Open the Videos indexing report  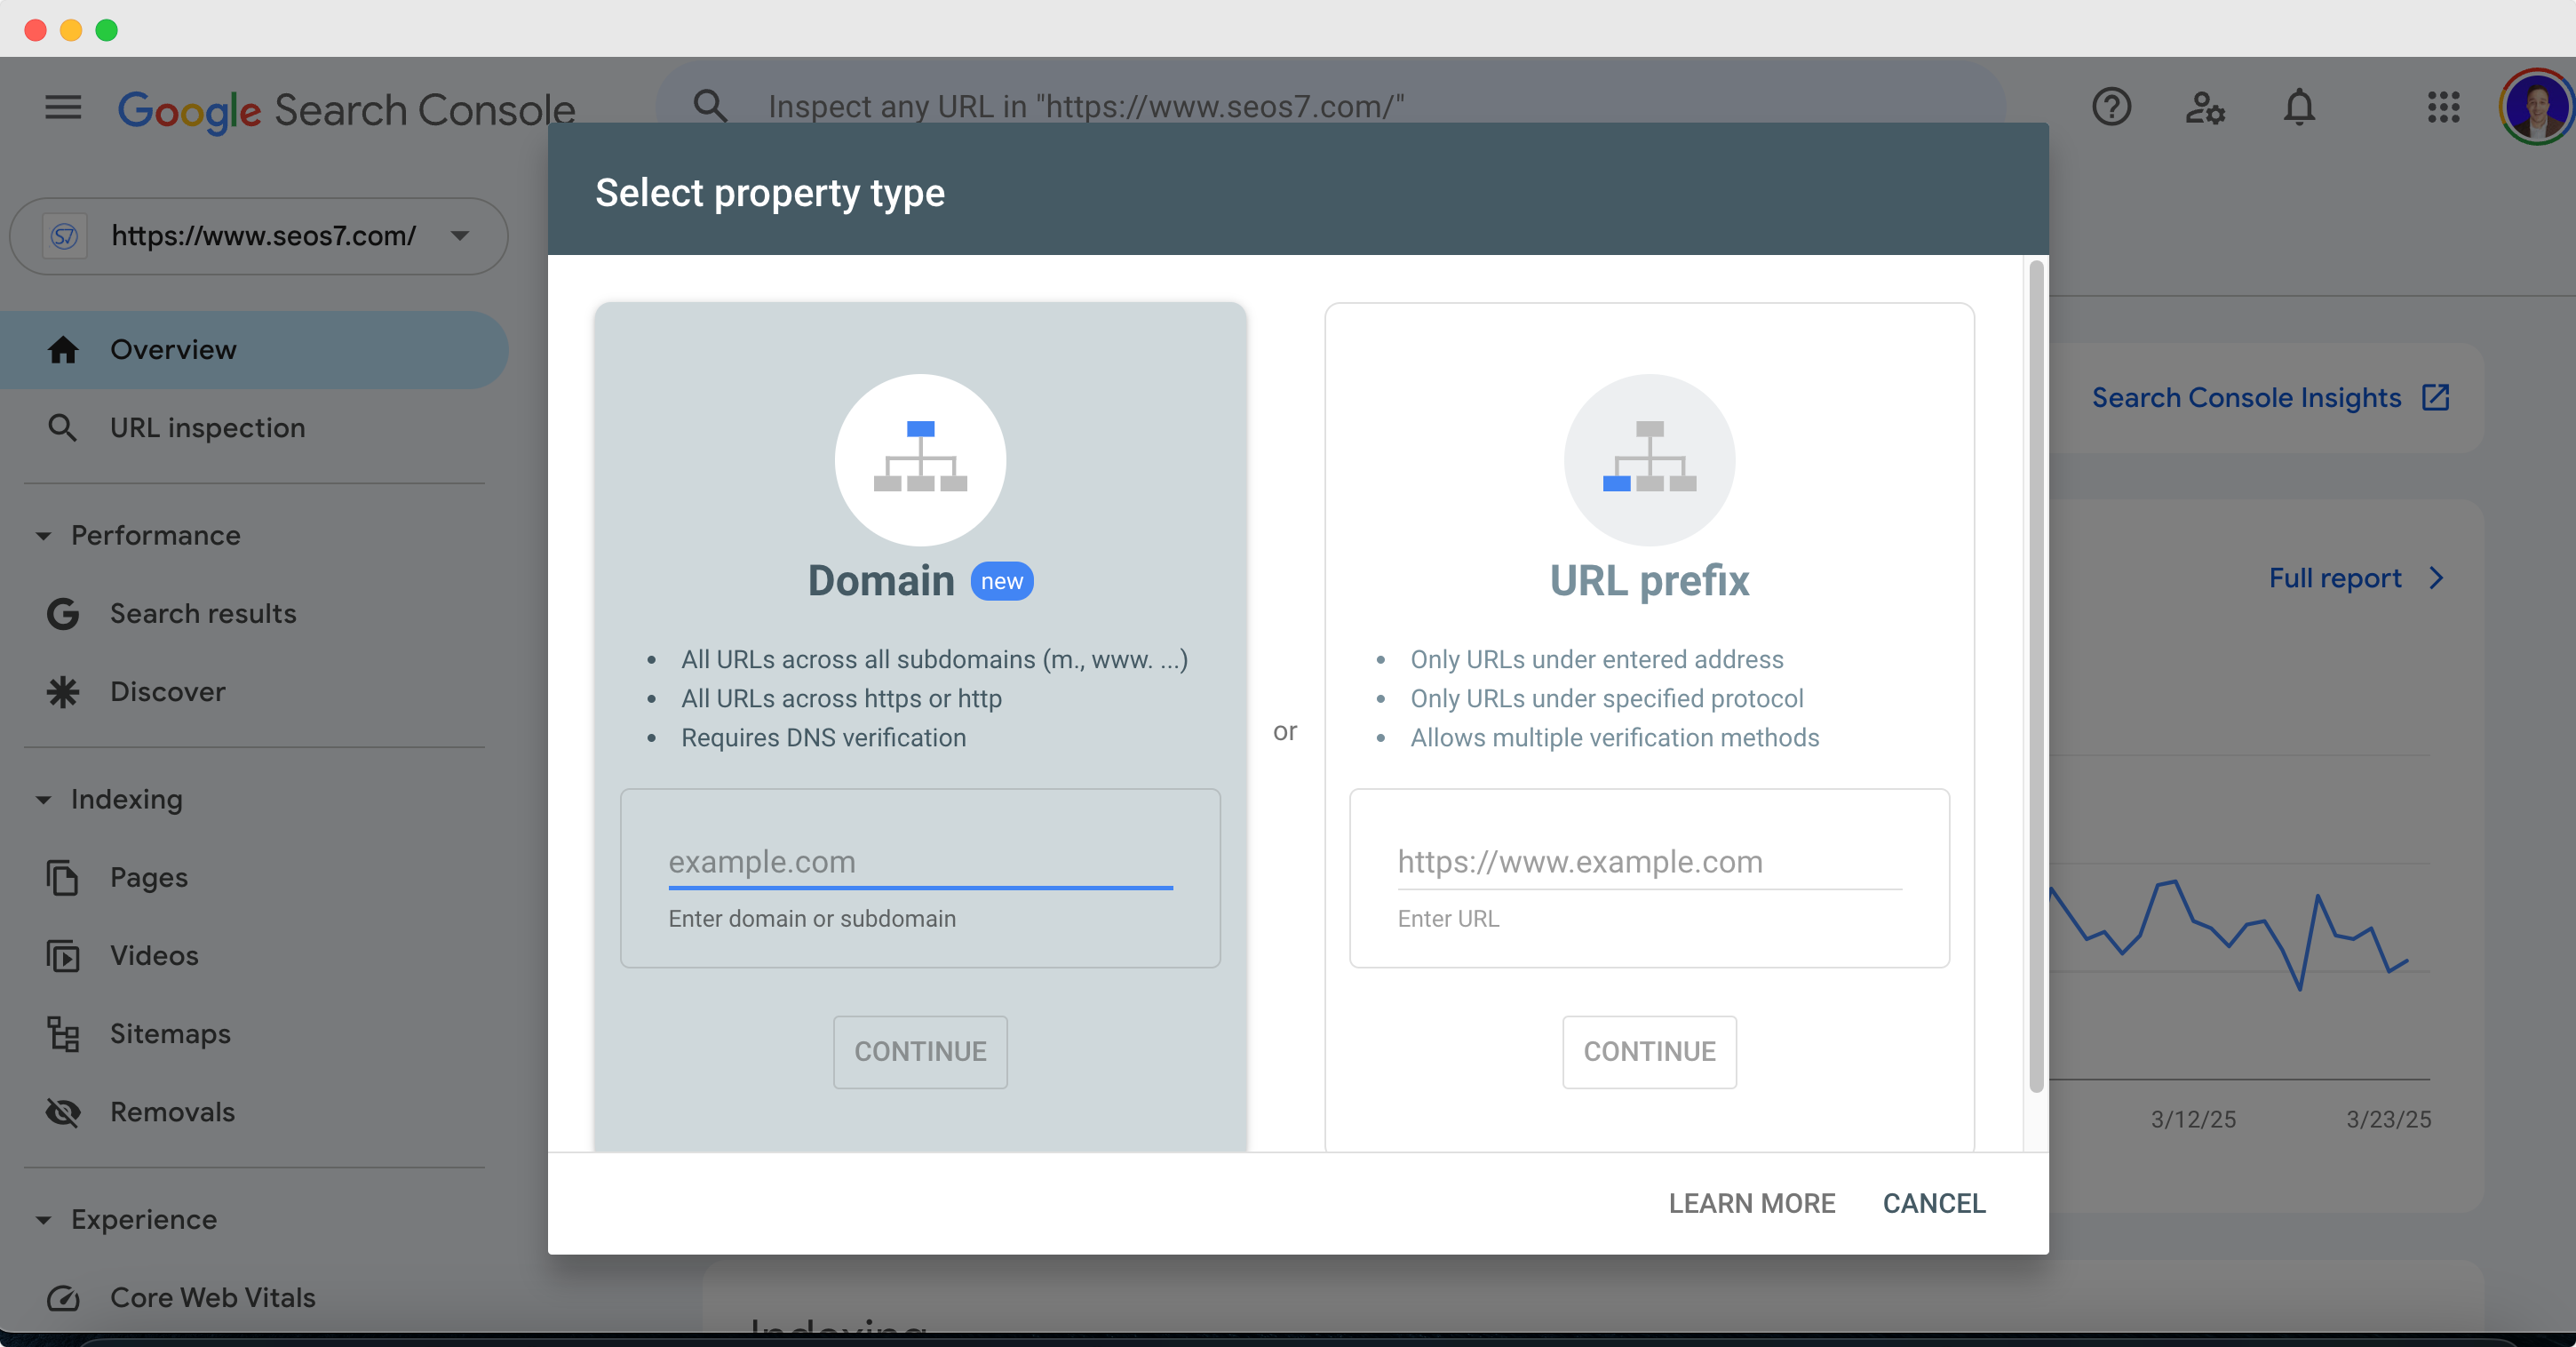pos(254,956)
